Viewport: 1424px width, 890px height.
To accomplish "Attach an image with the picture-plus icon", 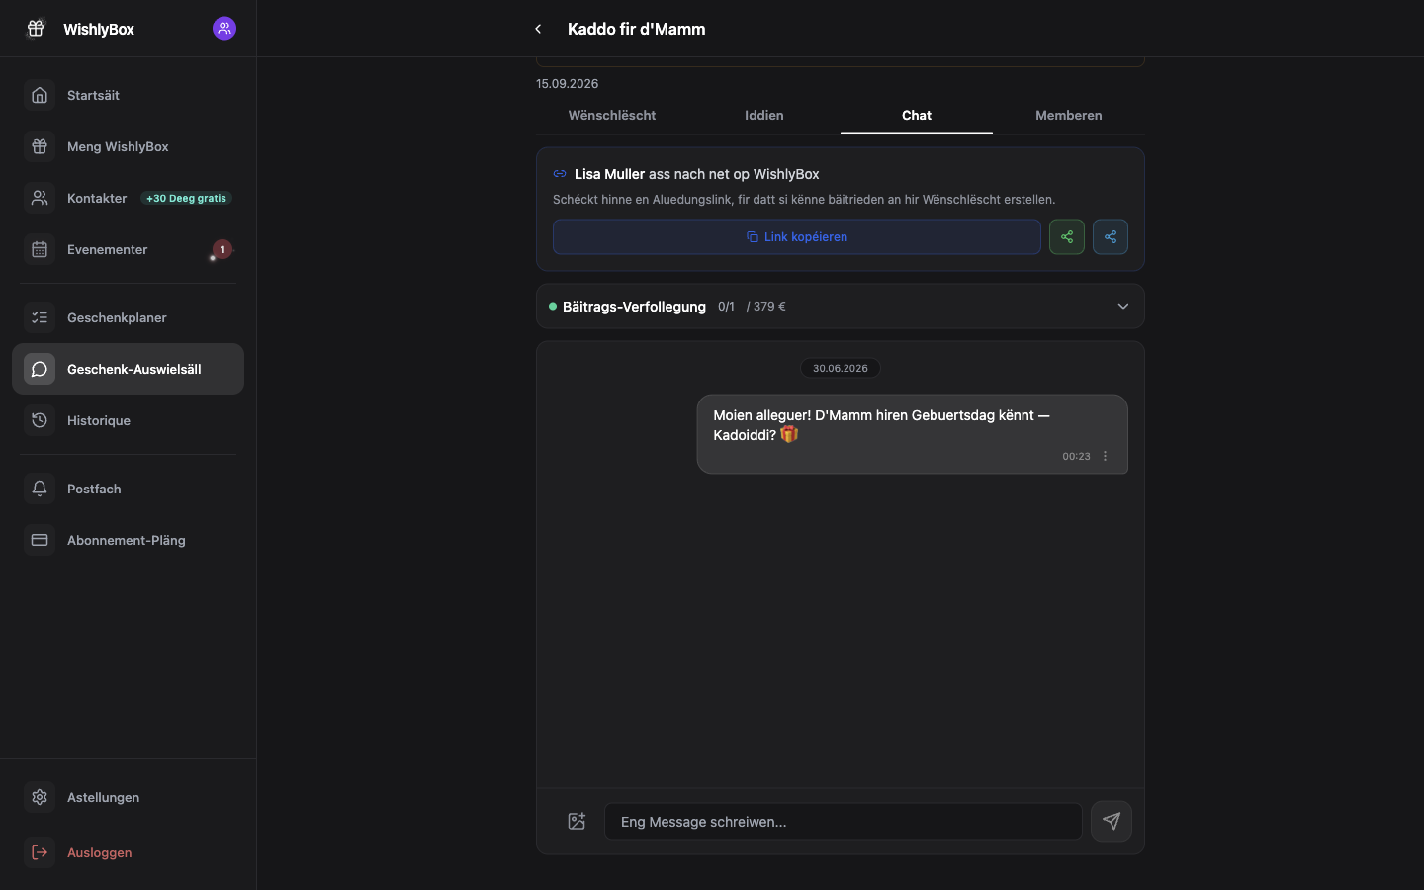I will [x=577, y=821].
